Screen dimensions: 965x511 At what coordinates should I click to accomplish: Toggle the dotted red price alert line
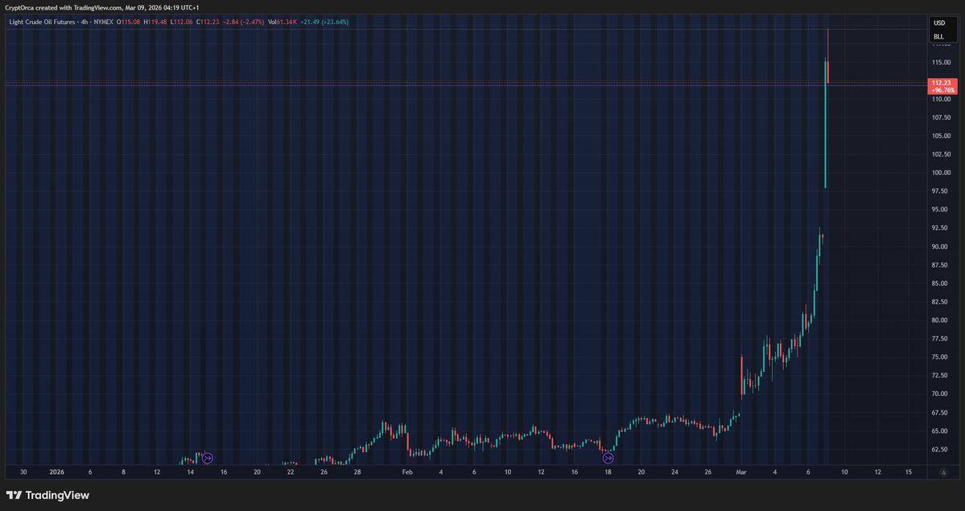483,84
